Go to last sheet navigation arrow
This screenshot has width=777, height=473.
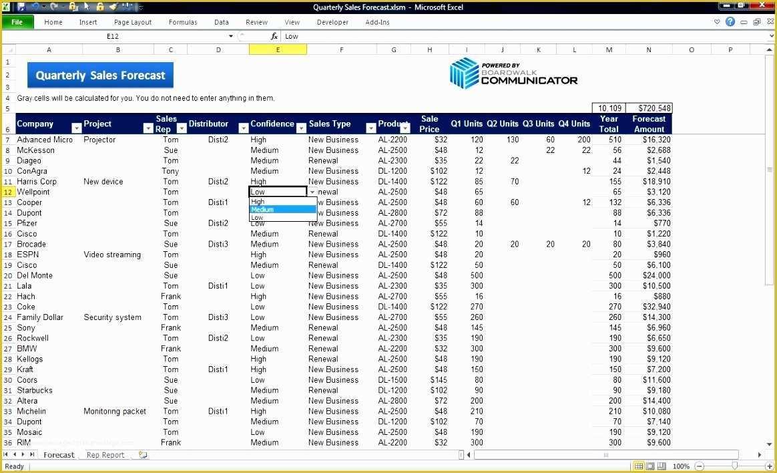(32, 455)
